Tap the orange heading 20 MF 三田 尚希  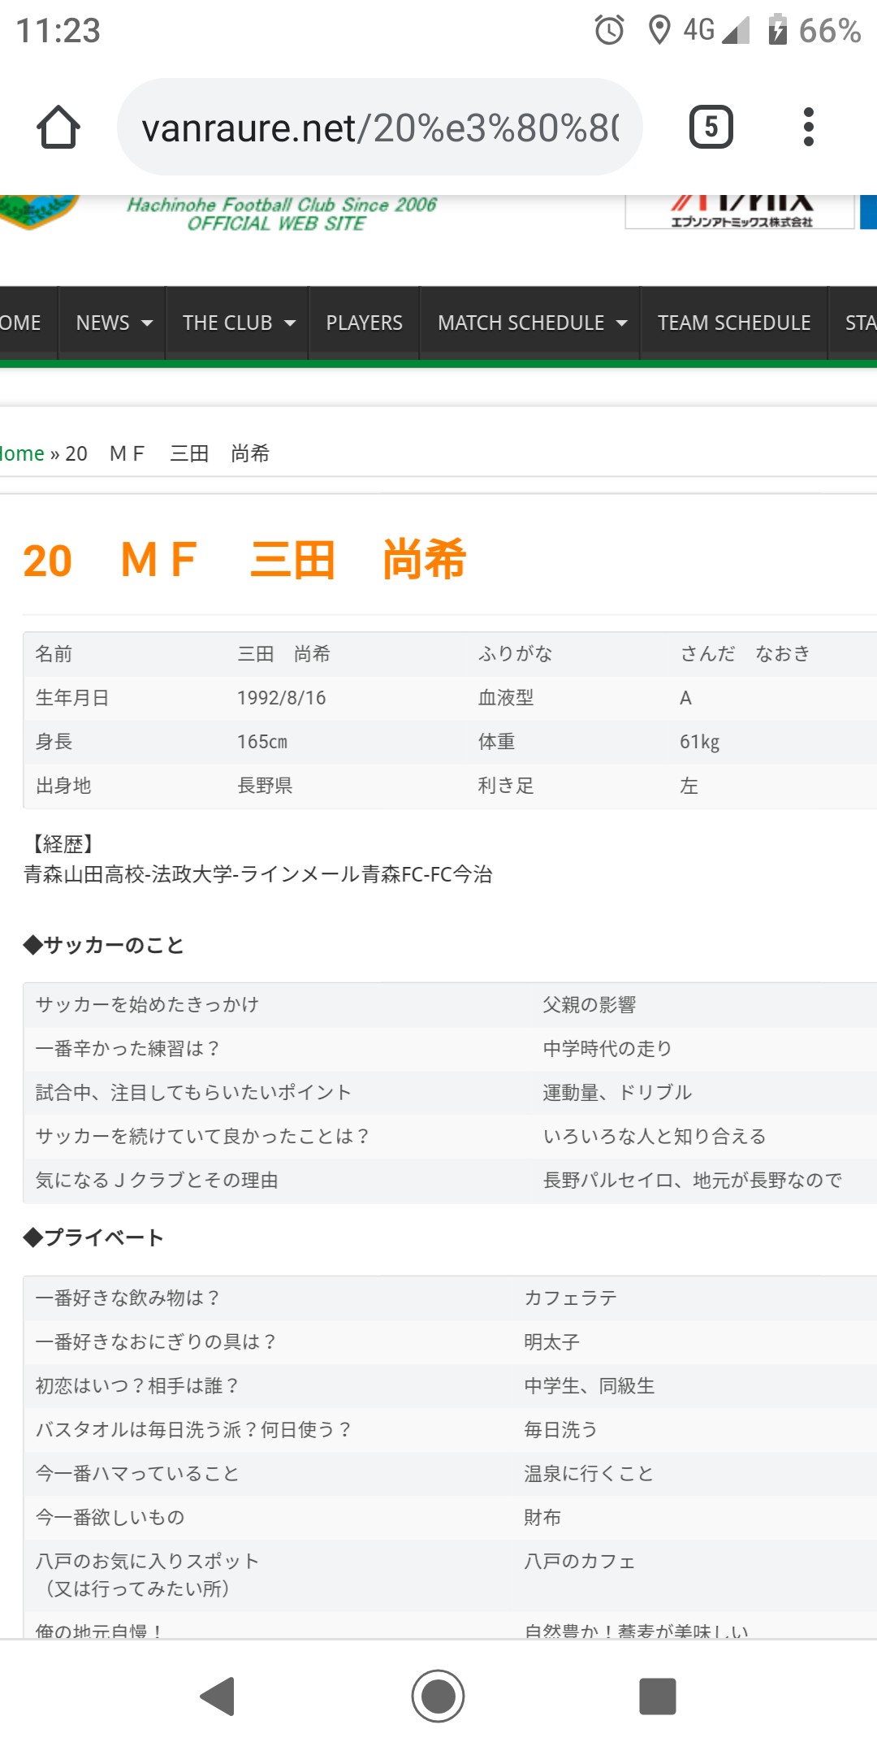click(244, 560)
